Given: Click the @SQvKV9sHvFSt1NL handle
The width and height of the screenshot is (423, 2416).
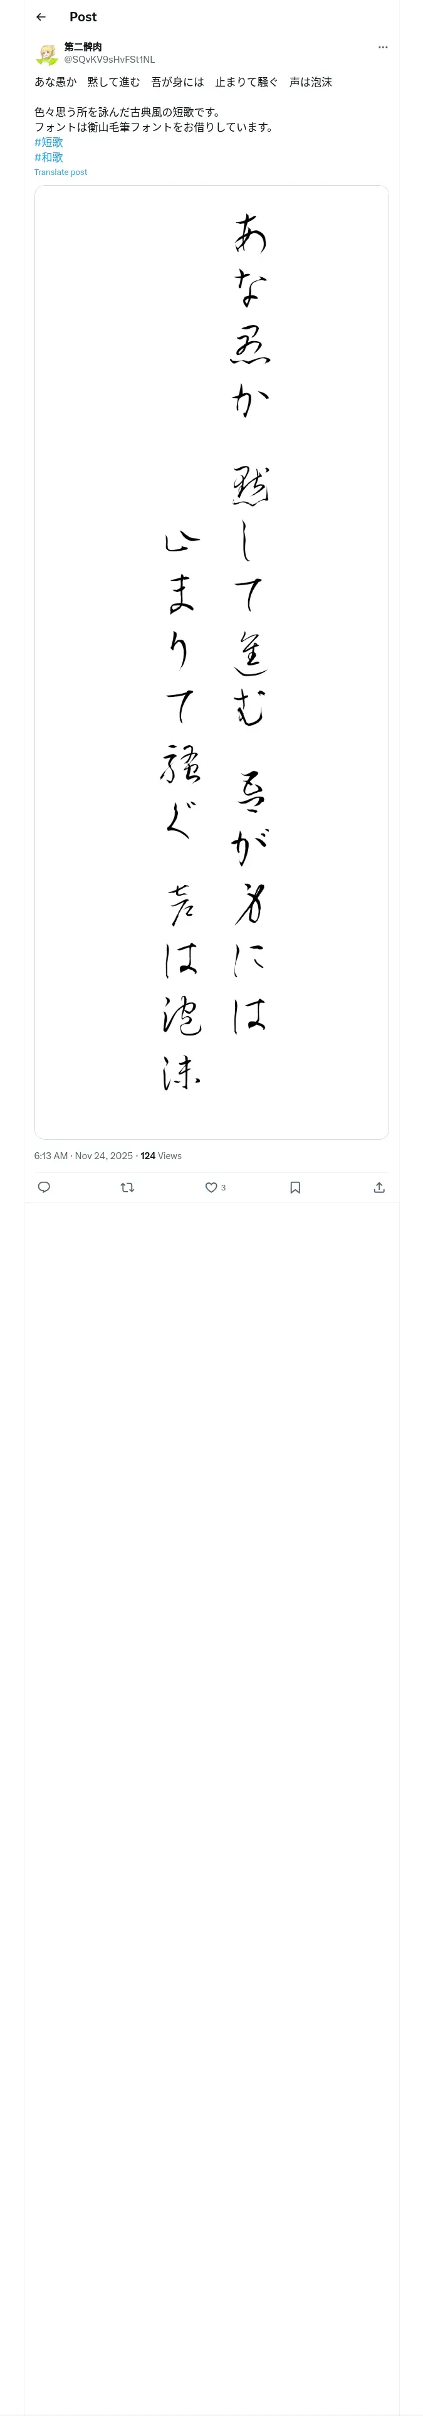Looking at the screenshot, I should 109,59.
